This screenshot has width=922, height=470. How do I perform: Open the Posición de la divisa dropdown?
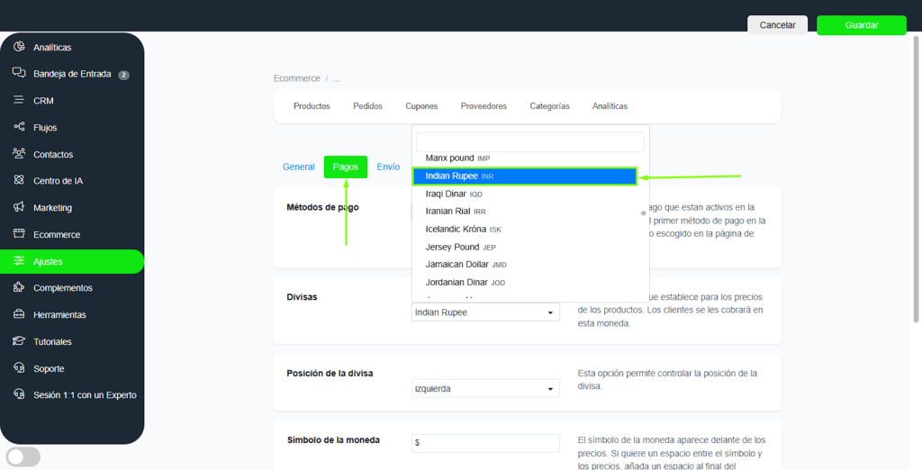485,389
